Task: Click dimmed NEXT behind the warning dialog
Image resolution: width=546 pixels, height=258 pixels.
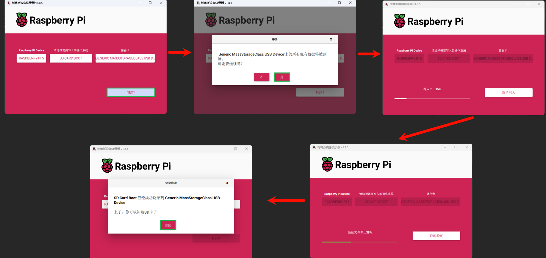Action: (x=320, y=92)
